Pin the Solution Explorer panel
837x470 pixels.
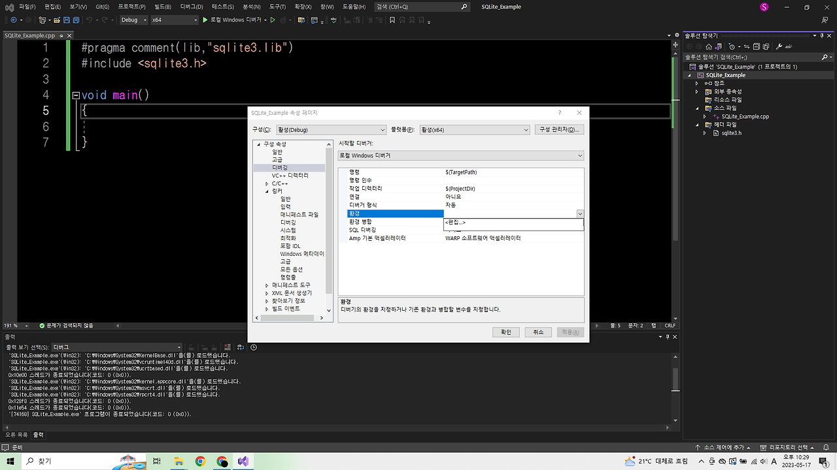(x=822, y=35)
